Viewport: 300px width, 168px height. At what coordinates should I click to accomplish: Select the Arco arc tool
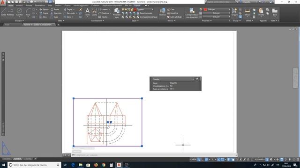28,12
